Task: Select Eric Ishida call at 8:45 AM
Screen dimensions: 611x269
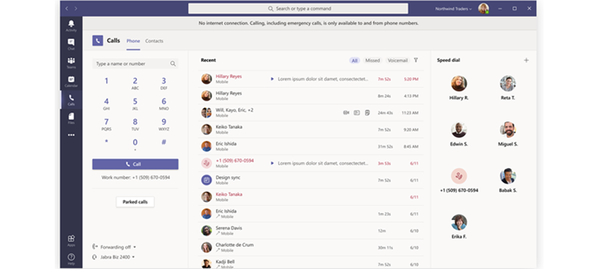Action: (x=311, y=146)
